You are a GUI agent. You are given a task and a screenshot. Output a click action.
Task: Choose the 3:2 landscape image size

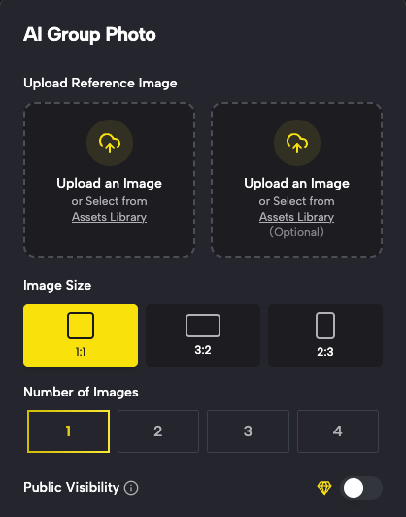(x=203, y=335)
